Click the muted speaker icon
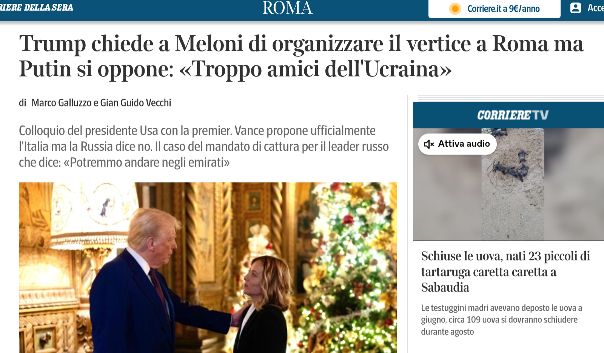The image size is (604, 353). [x=429, y=144]
